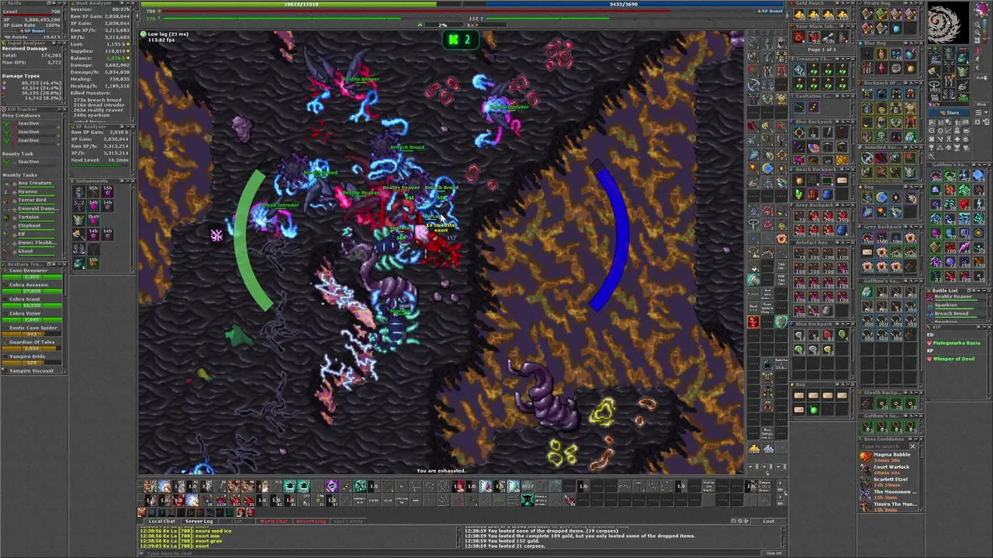Focus the Type to search boss field
The height and width of the screenshot is (558, 993).
coord(883,446)
